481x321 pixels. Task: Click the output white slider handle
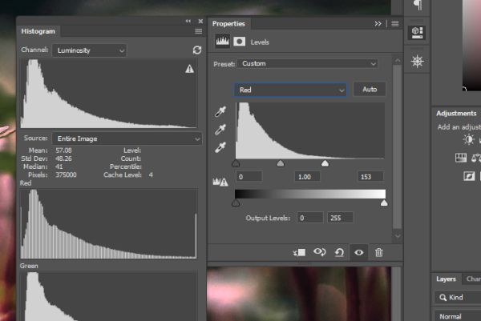384,203
